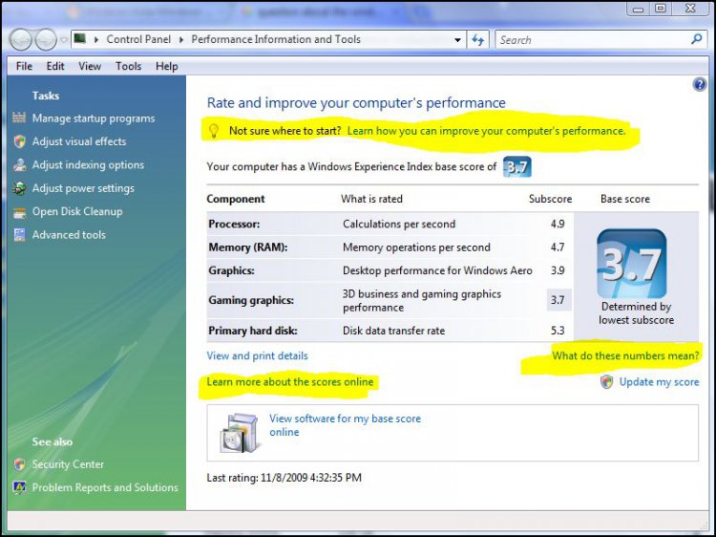Click the Control Panel breadcrumb
Screen dimensions: 716x537
point(138,39)
